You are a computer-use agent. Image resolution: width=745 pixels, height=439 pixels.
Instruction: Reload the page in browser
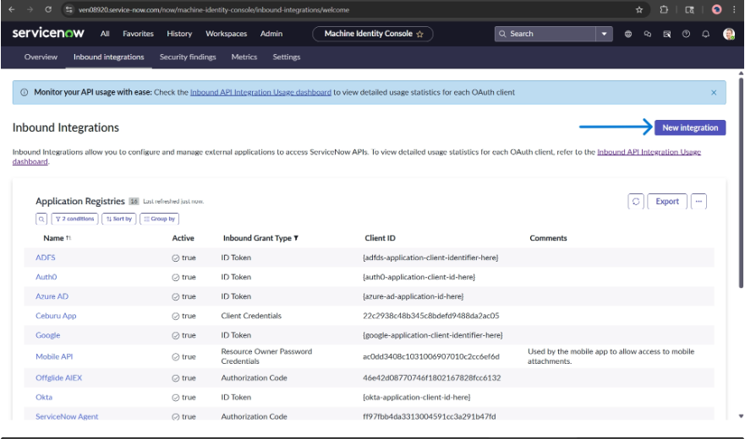(48, 9)
